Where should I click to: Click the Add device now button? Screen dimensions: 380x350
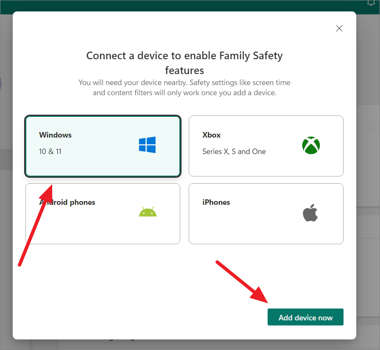(x=305, y=317)
